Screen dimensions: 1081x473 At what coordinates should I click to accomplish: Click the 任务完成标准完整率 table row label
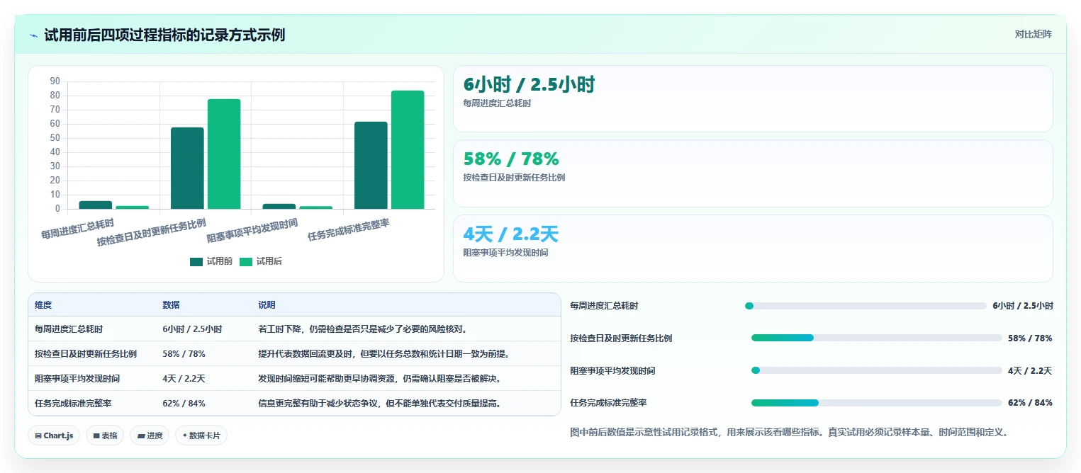(x=73, y=404)
